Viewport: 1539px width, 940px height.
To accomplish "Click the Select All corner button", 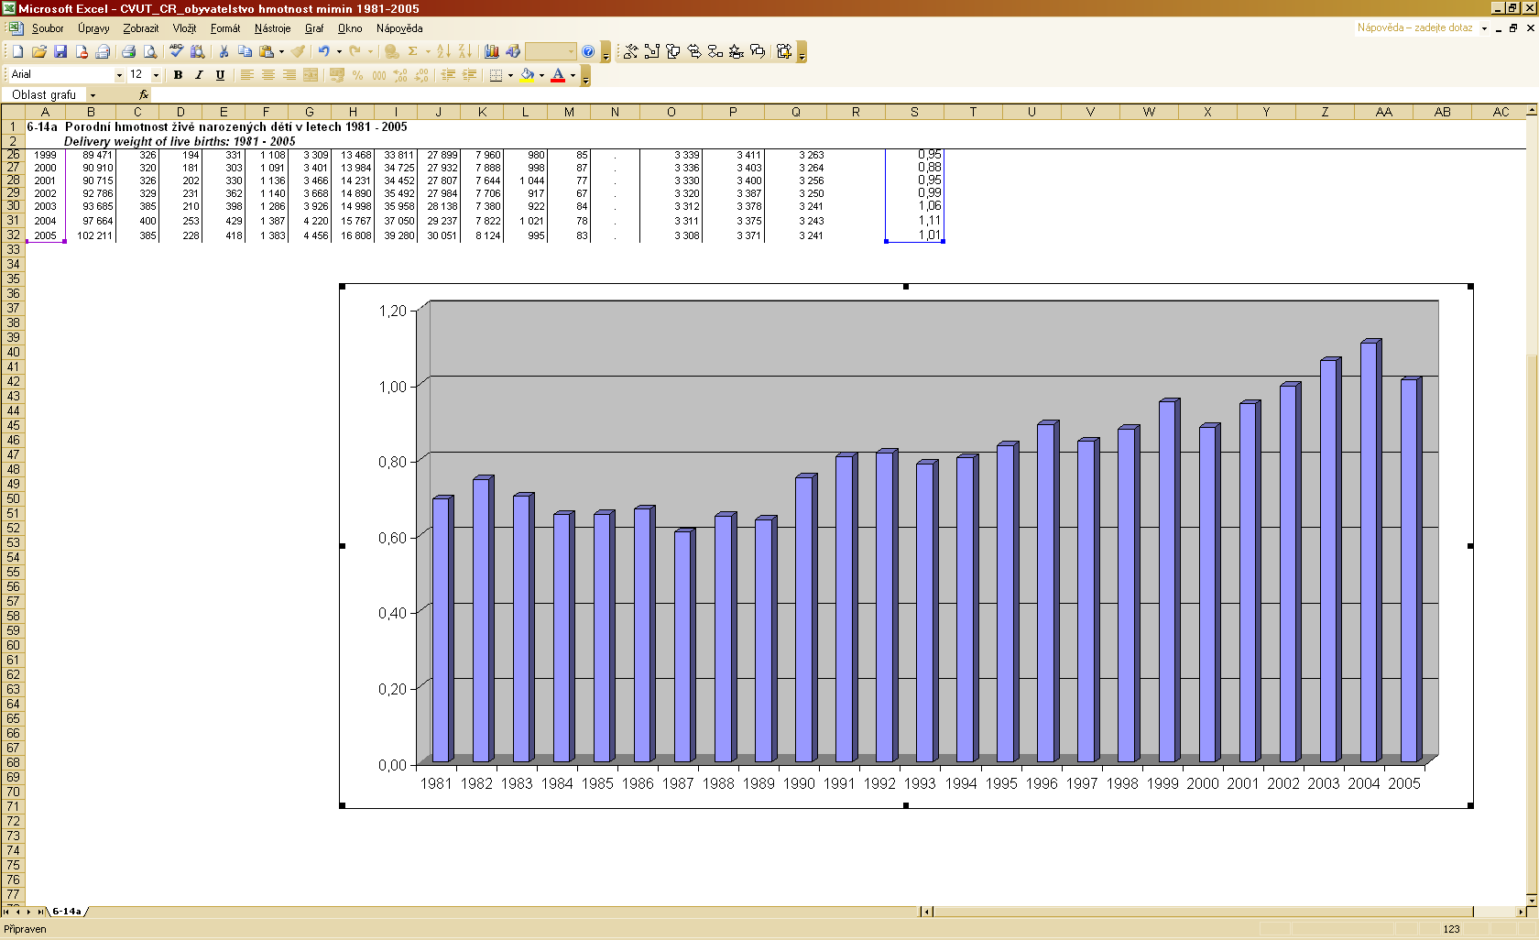I will click(x=13, y=112).
